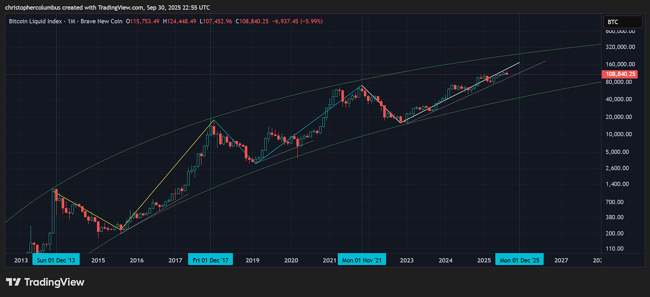The image size is (650, 297).
Task: Click the open value O115,753.49
Action: (143, 21)
